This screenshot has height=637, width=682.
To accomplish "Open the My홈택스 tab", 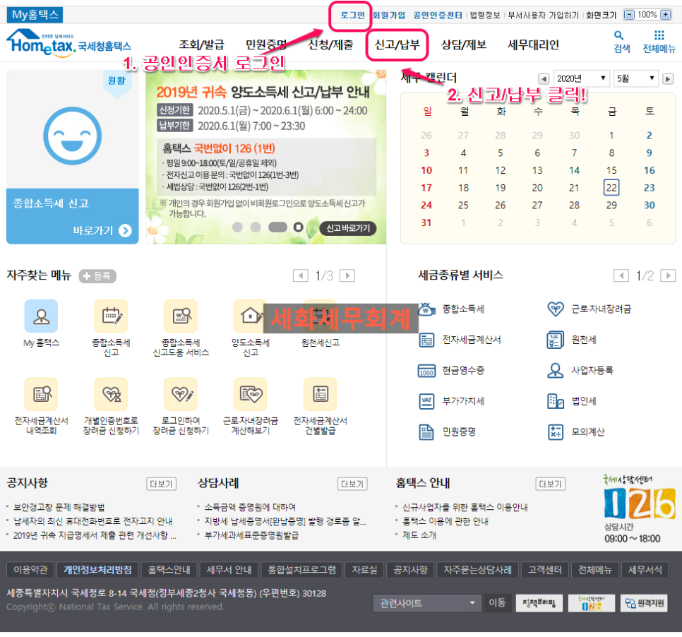I will click(35, 15).
